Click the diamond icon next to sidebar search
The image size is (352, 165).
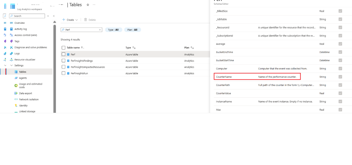pyautogui.click(x=48, y=16)
